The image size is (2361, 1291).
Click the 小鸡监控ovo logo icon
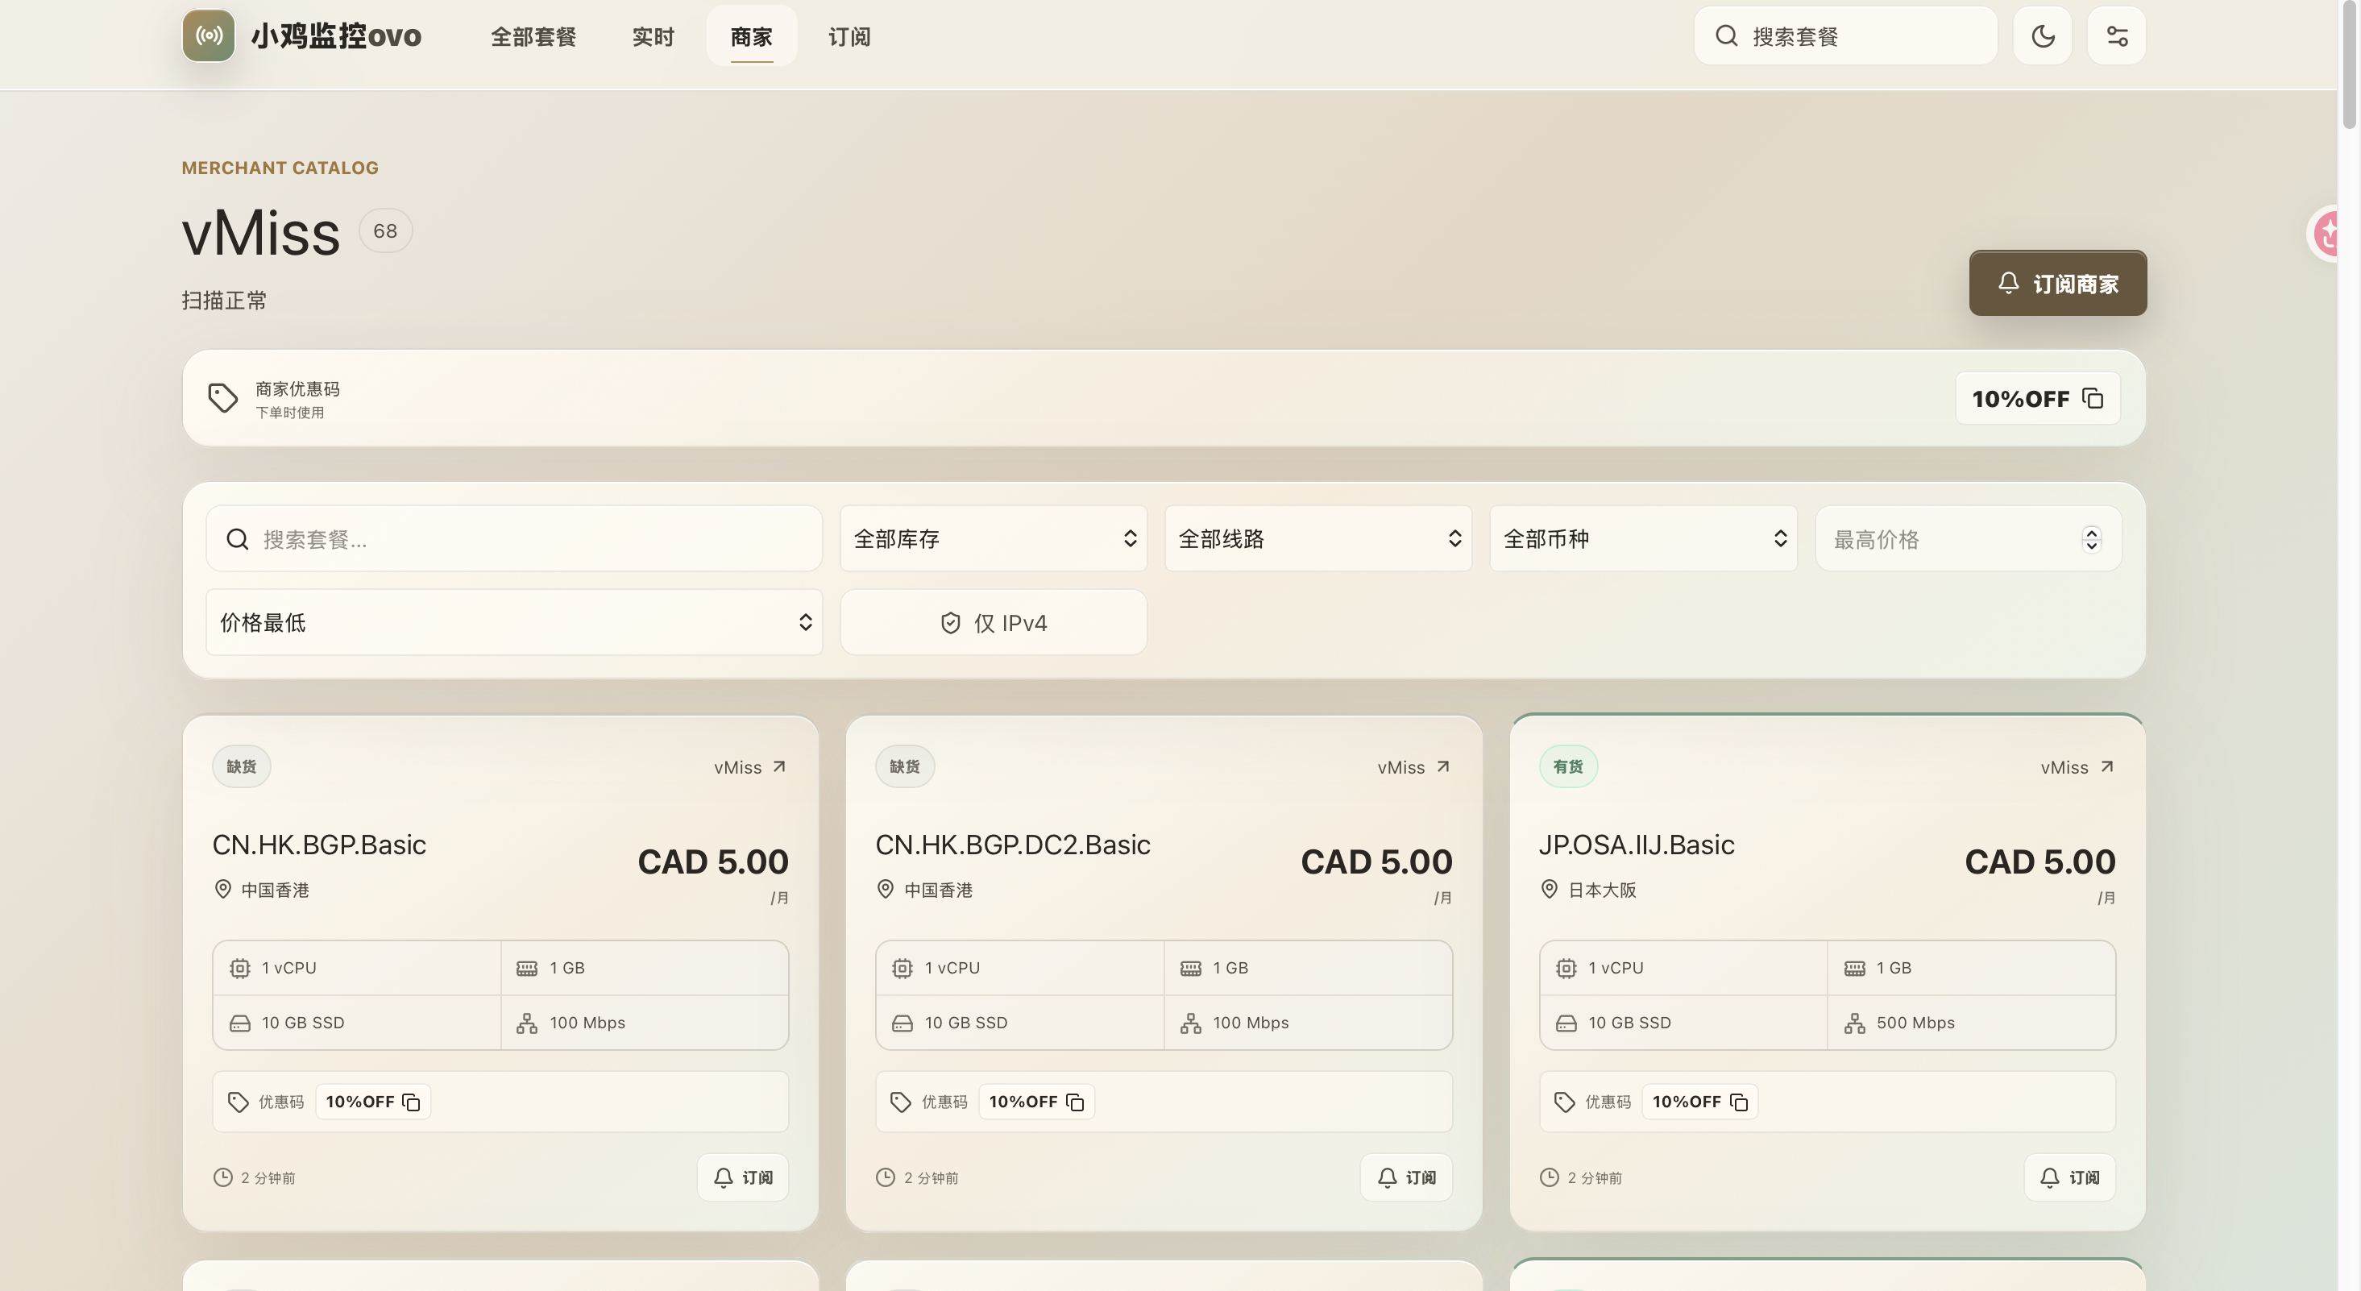(x=208, y=35)
